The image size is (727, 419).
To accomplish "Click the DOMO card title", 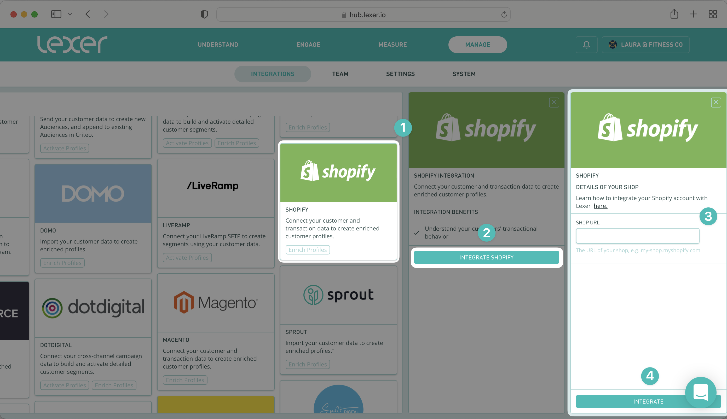I will point(48,230).
